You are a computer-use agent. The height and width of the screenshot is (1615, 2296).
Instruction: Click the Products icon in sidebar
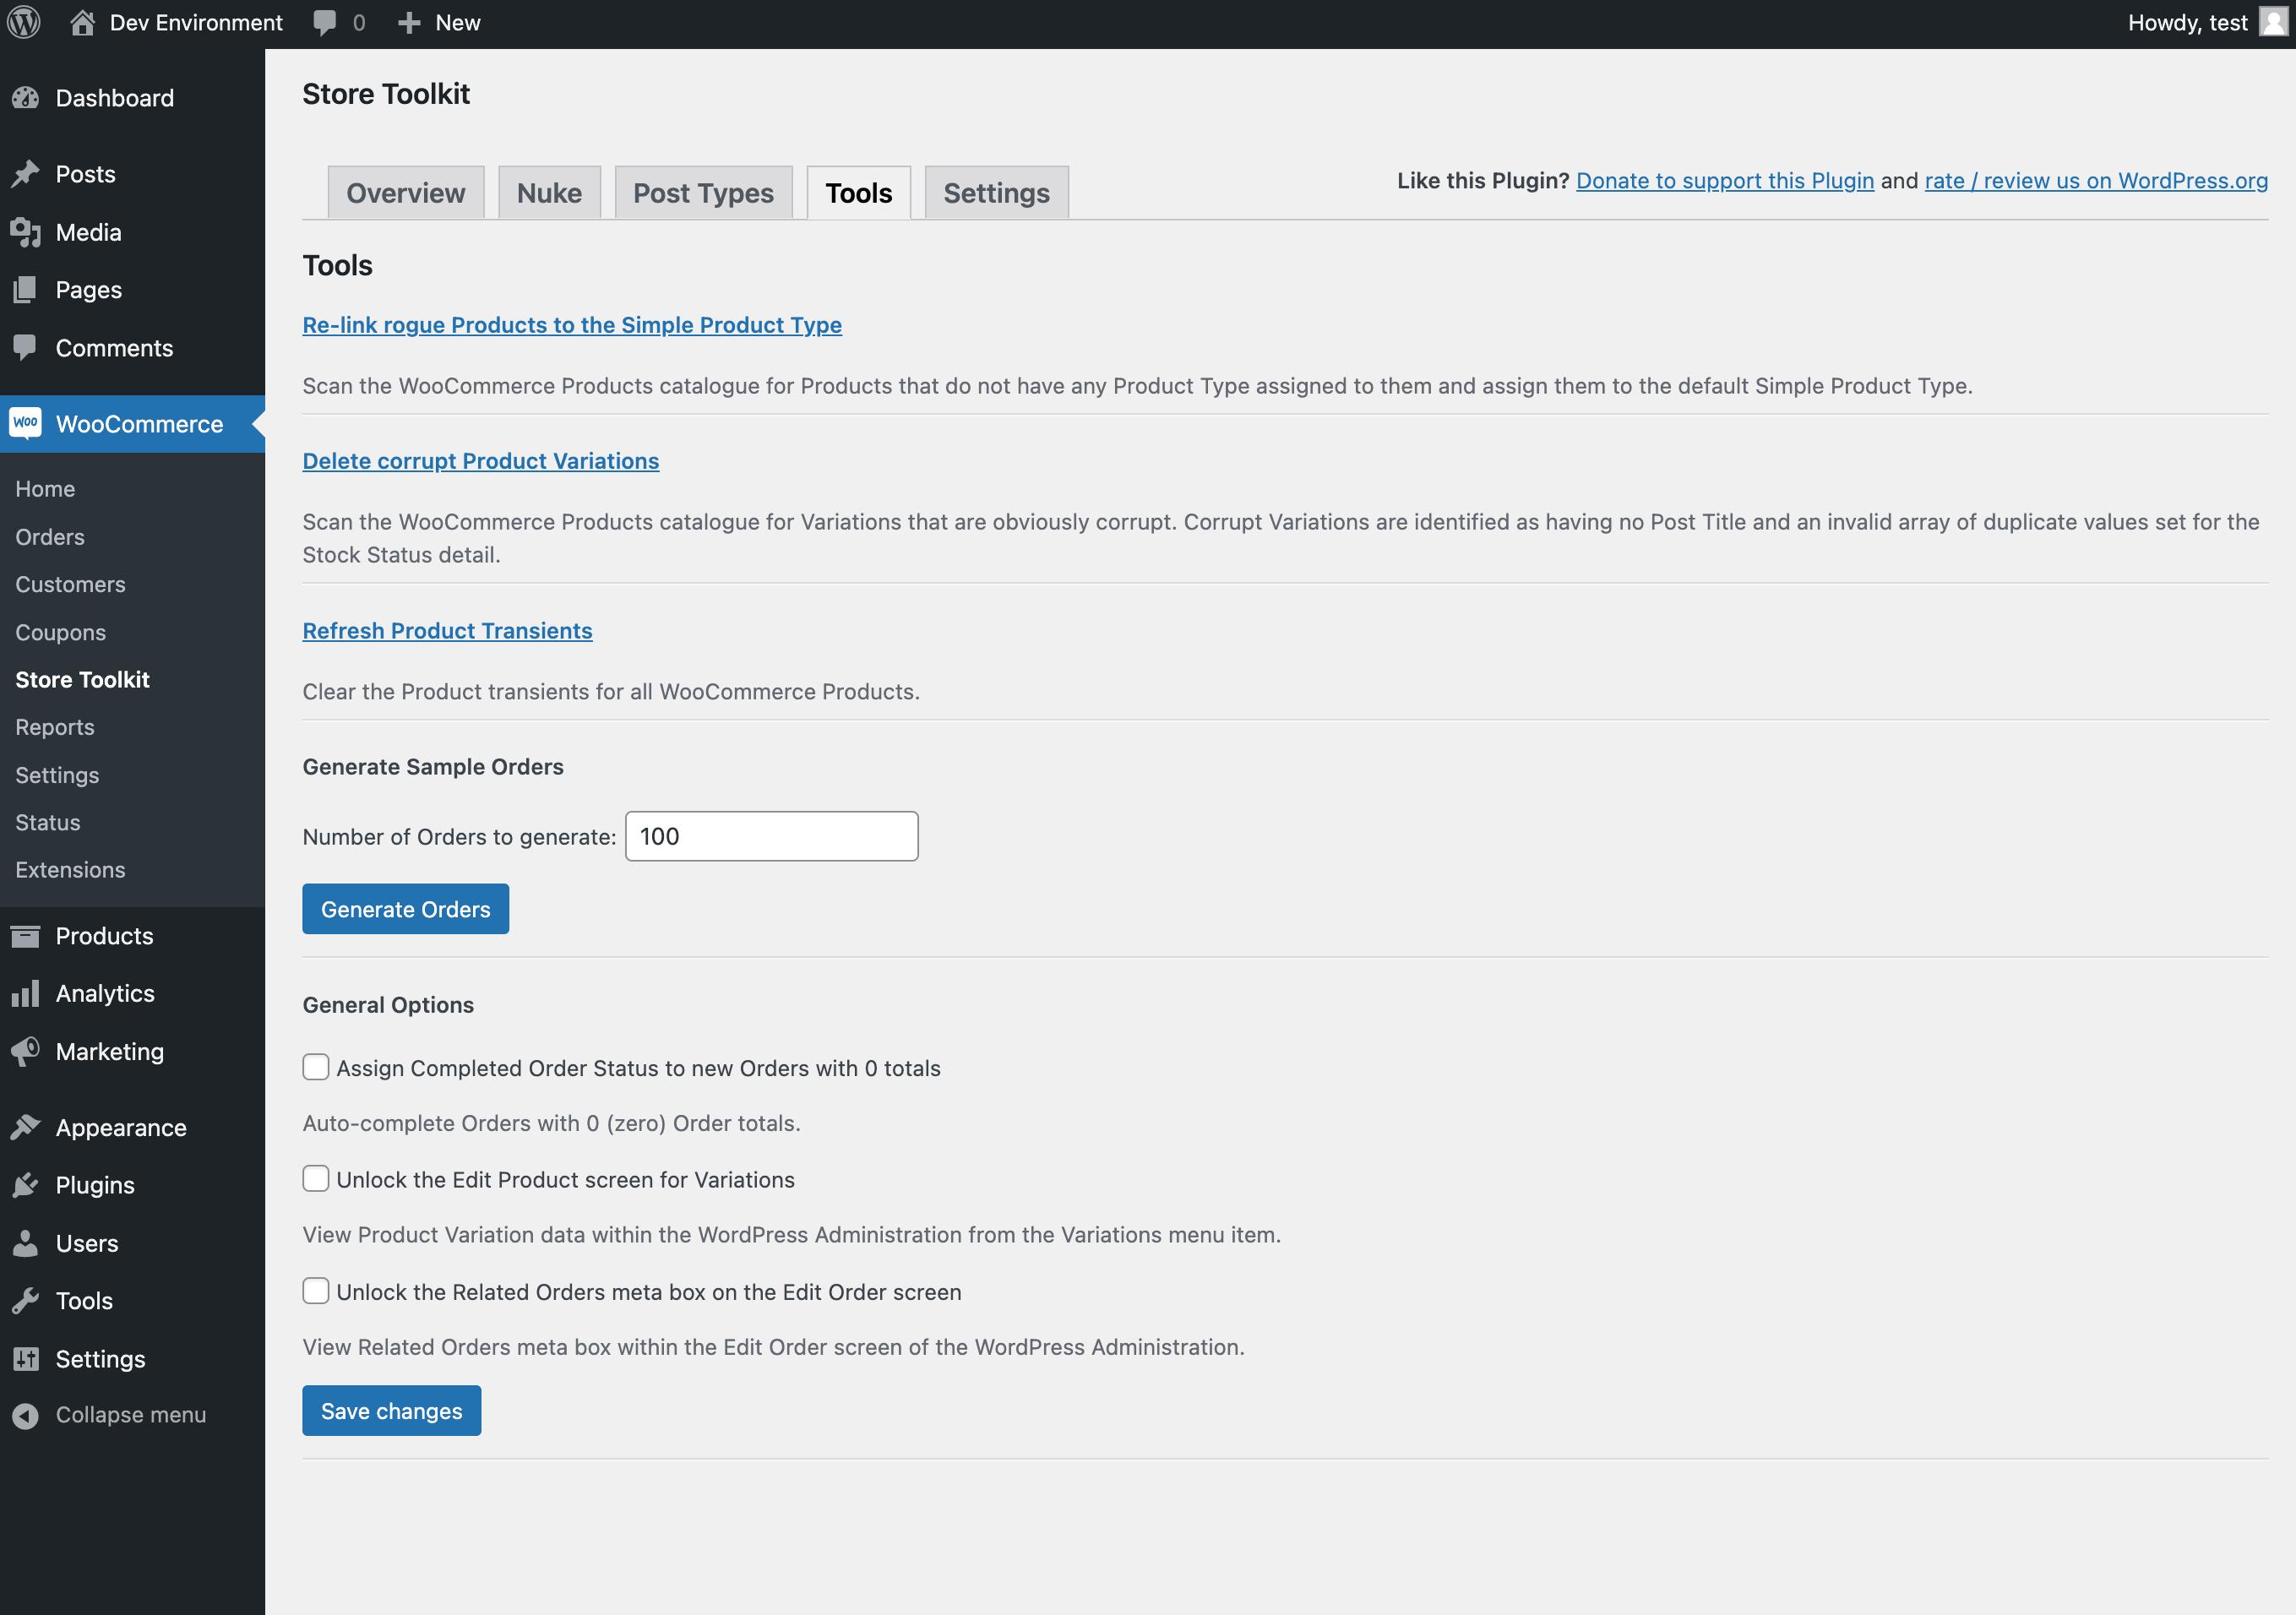pyautogui.click(x=24, y=933)
